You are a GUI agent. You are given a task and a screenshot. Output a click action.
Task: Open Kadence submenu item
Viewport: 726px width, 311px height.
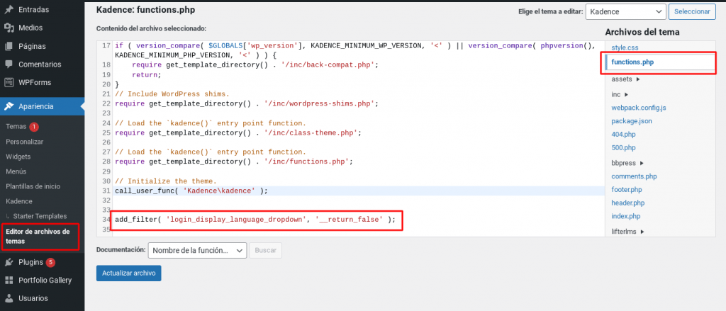pyautogui.click(x=19, y=201)
